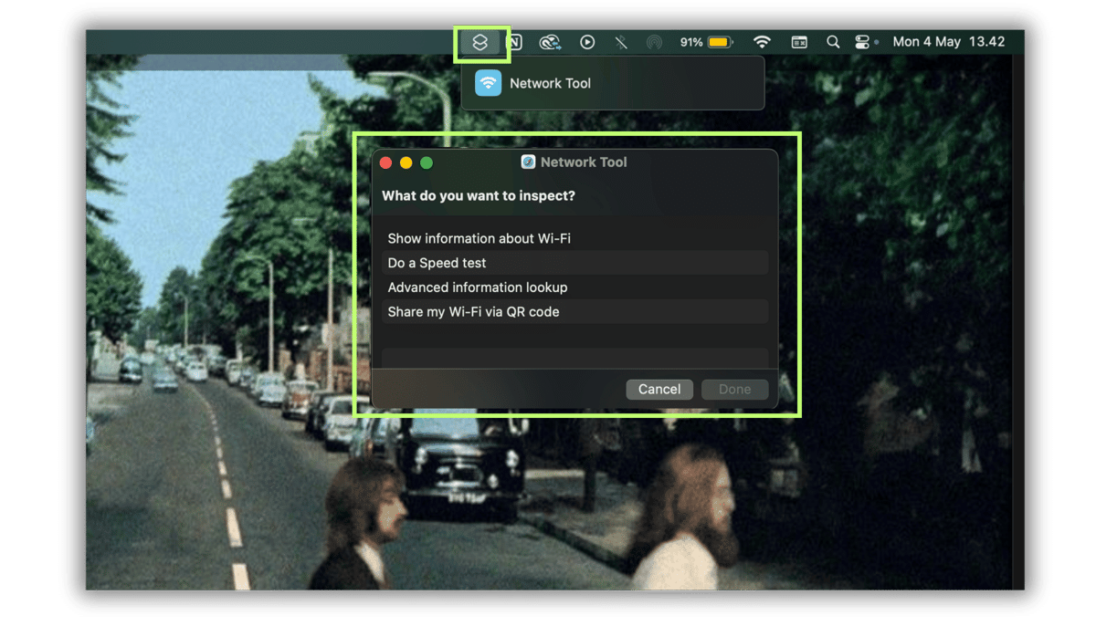Click the play circle menu bar icon
Viewport: 1096px width, 637px height.
pos(587,42)
